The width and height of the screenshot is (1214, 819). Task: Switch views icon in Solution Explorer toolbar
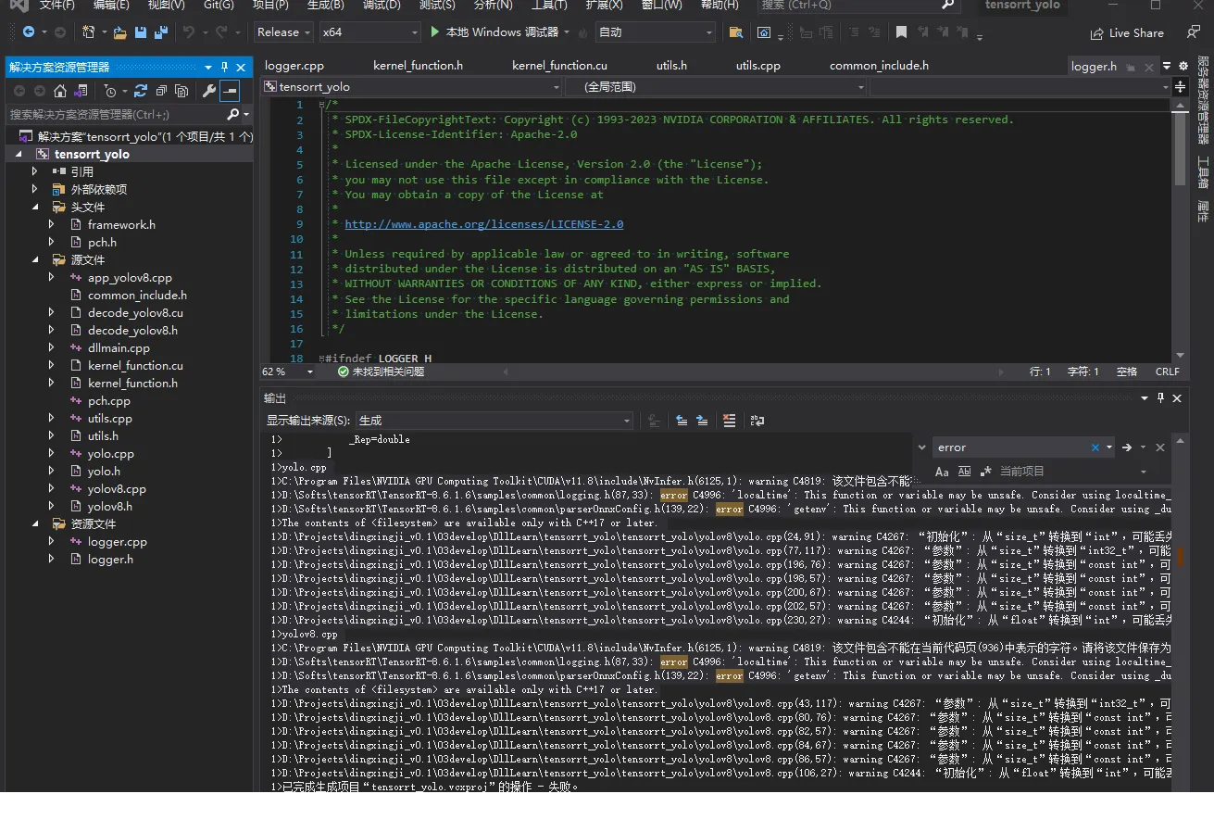click(x=81, y=91)
